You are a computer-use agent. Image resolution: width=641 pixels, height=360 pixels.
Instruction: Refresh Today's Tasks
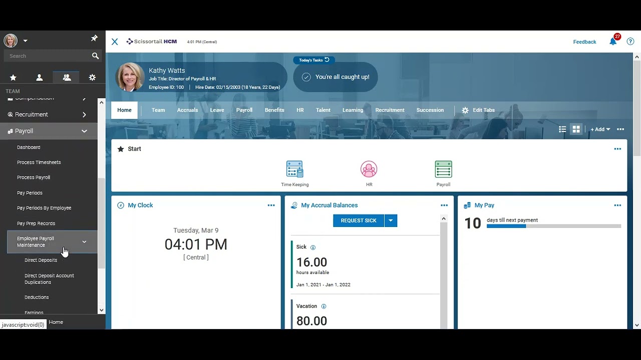pyautogui.click(x=327, y=60)
